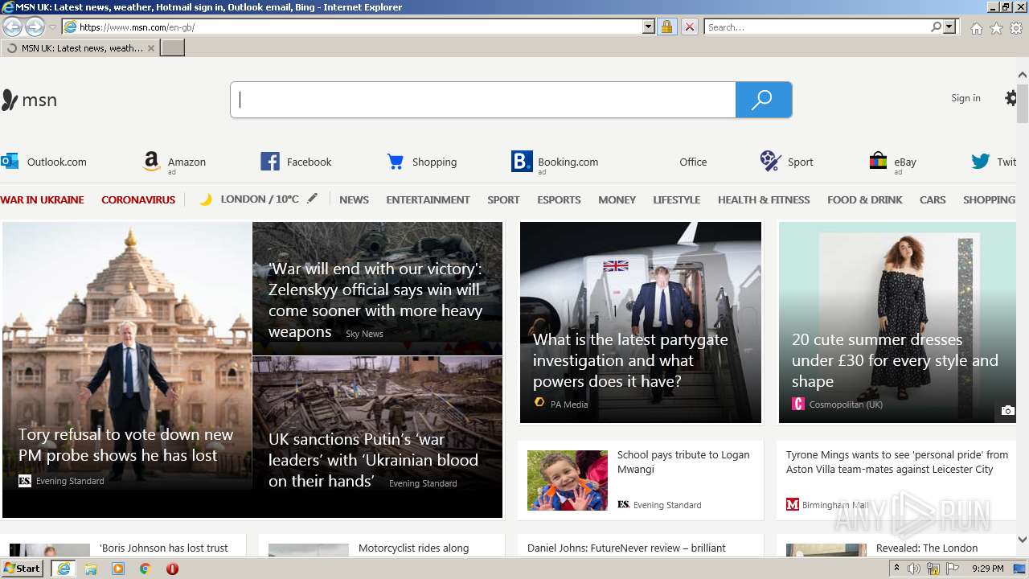1029x579 pixels.
Task: Open the LIFESTYLE menu item
Action: click(x=676, y=199)
